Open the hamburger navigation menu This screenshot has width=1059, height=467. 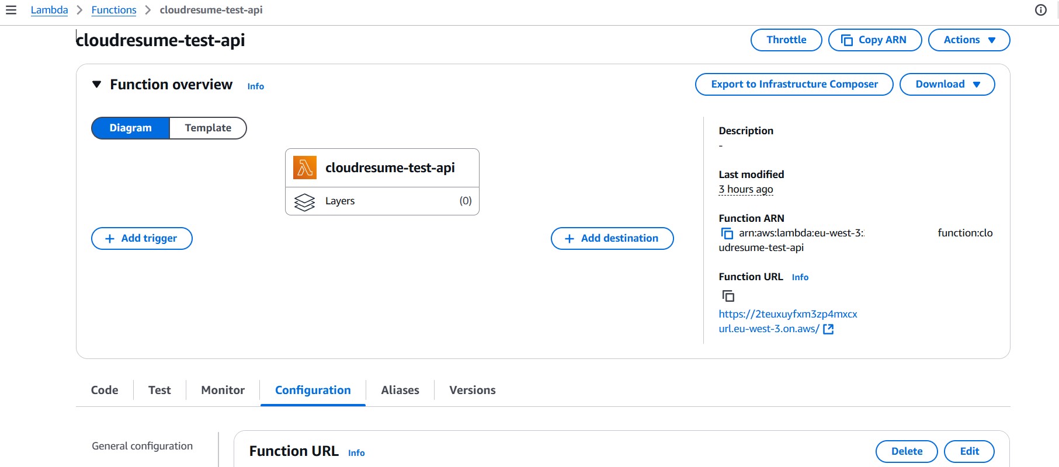click(x=11, y=10)
